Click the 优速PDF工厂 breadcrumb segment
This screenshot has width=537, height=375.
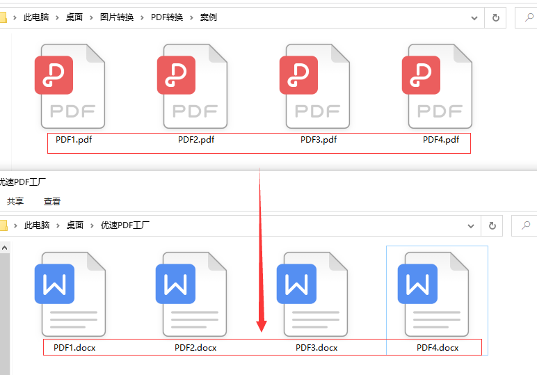click(x=125, y=225)
